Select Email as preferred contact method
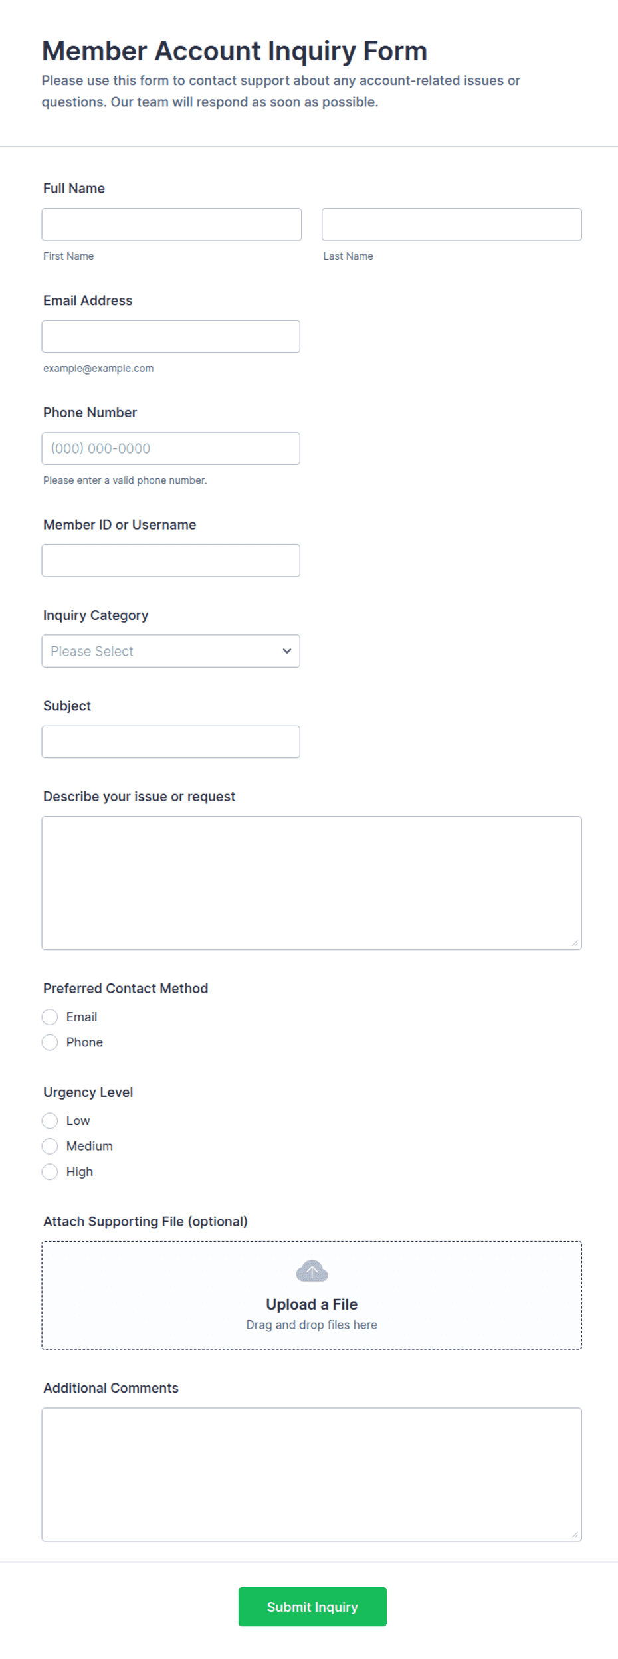 [50, 1017]
